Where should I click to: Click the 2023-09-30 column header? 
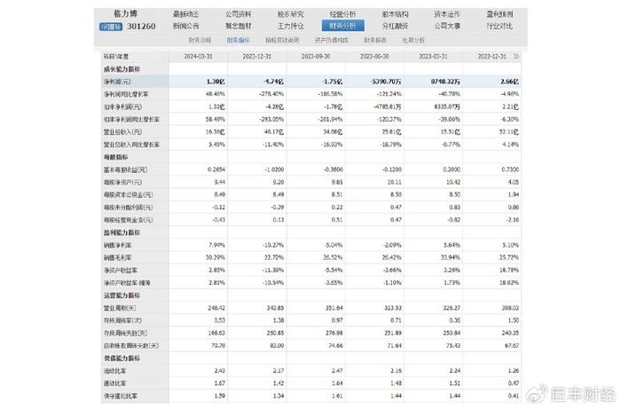(x=316, y=57)
